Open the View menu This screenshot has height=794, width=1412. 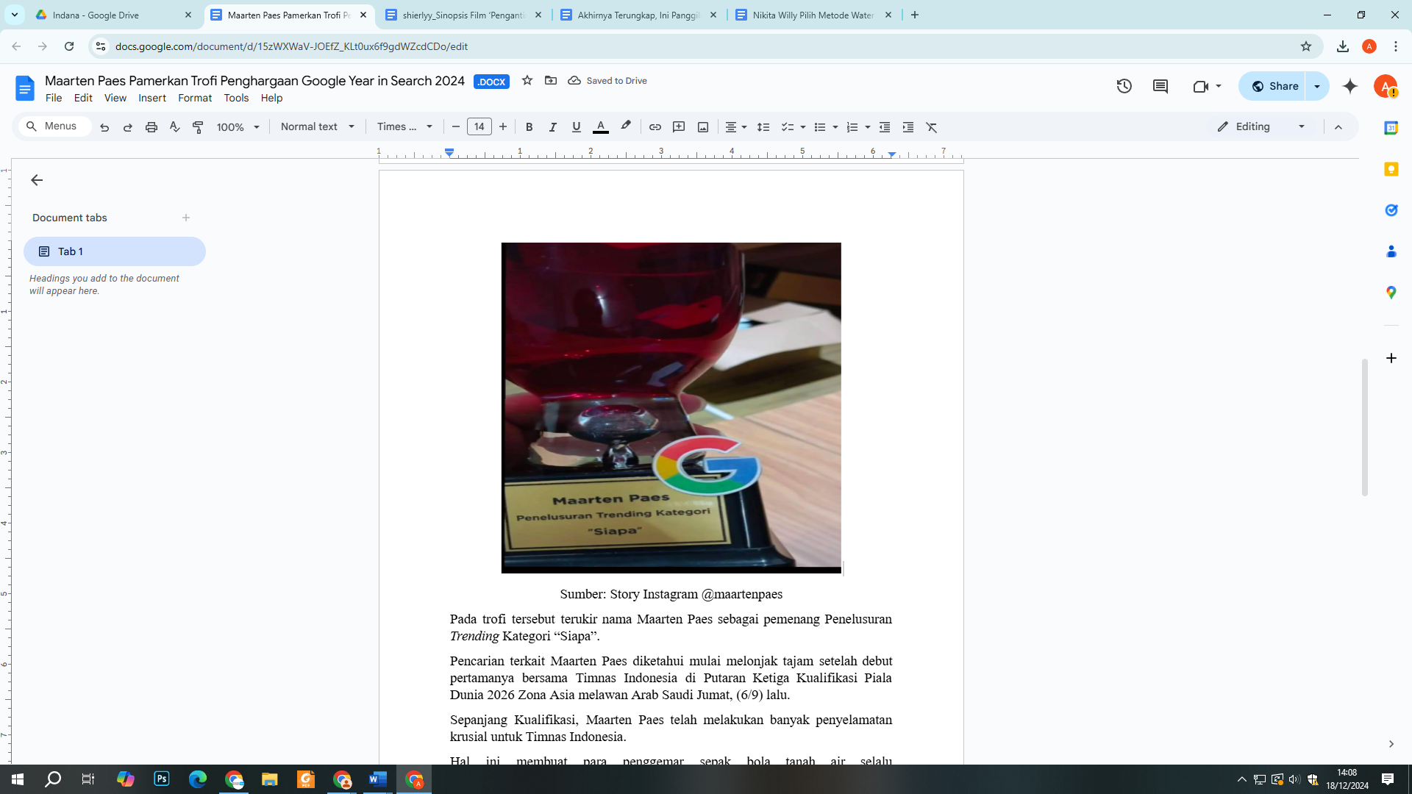(115, 98)
